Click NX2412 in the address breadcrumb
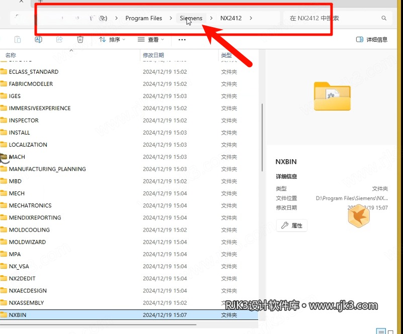This screenshot has width=403, height=334. click(231, 18)
